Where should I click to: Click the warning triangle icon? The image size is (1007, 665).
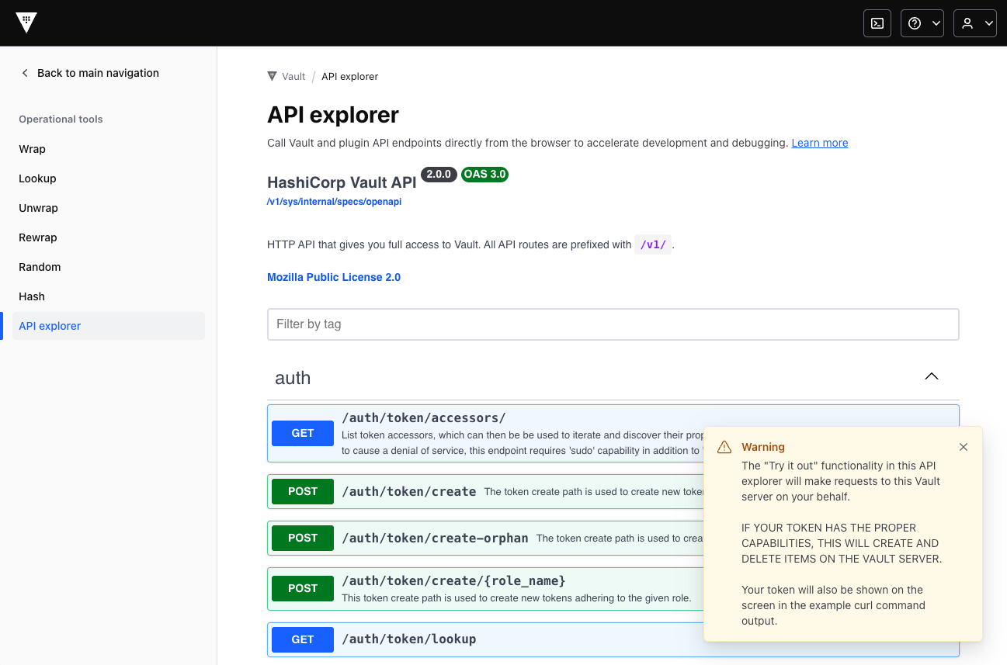pos(724,447)
